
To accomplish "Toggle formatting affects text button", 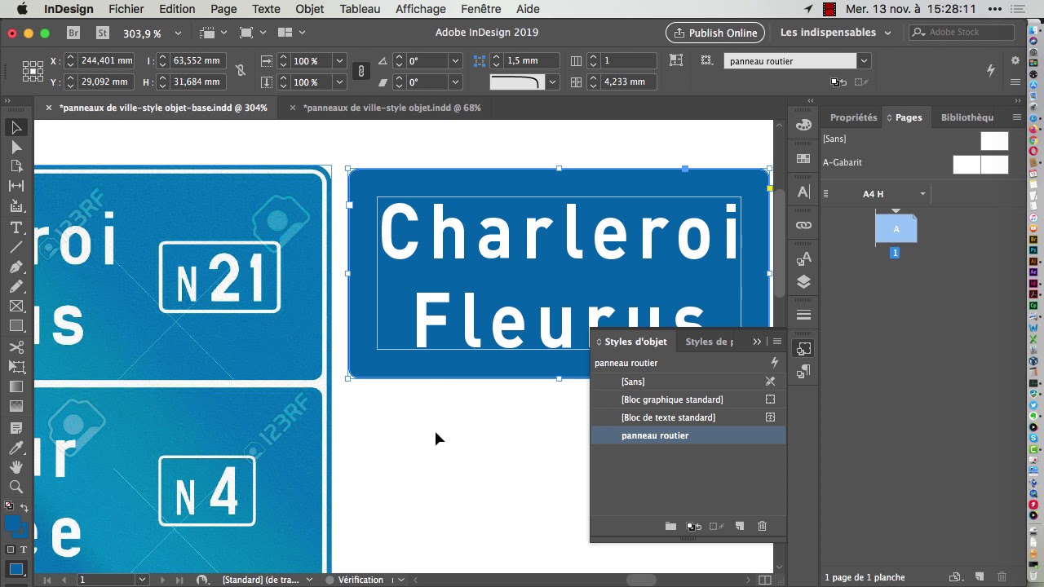I will coord(23,550).
